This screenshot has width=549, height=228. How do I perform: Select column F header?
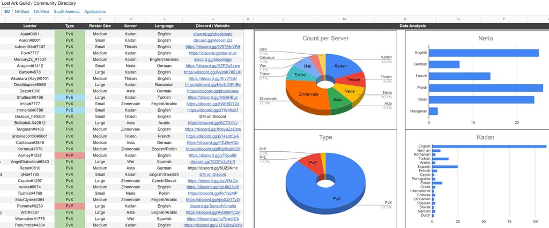coord(70,19)
